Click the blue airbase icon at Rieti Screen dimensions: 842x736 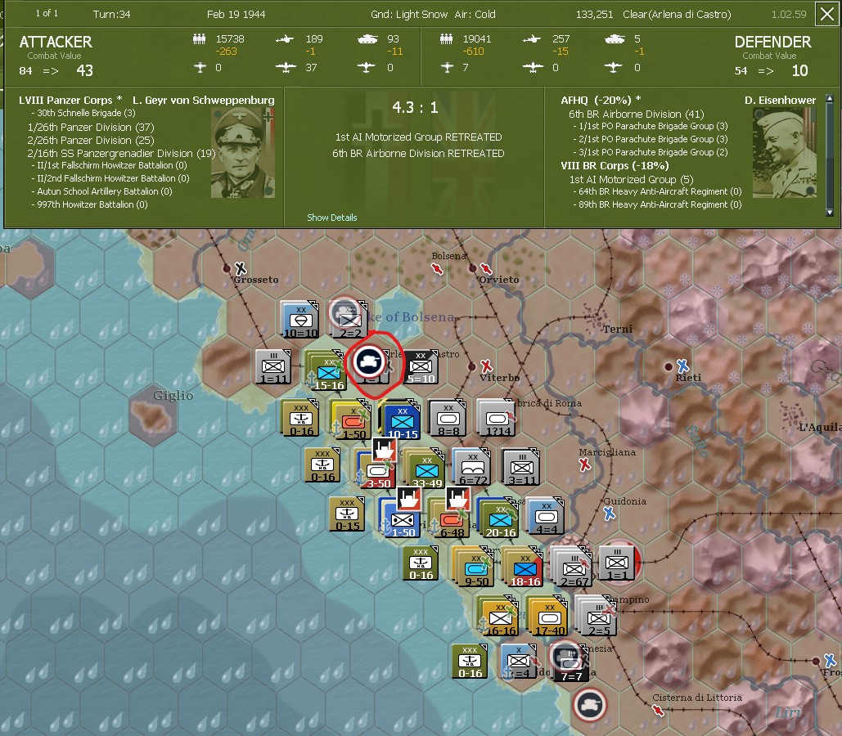[682, 366]
